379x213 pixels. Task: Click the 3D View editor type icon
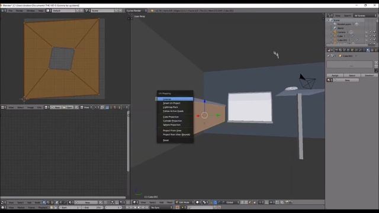(136, 202)
